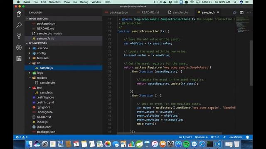Screen dimensions: 266x149
Task: Close the sample.js editor tab
Action: click(218, 12)
